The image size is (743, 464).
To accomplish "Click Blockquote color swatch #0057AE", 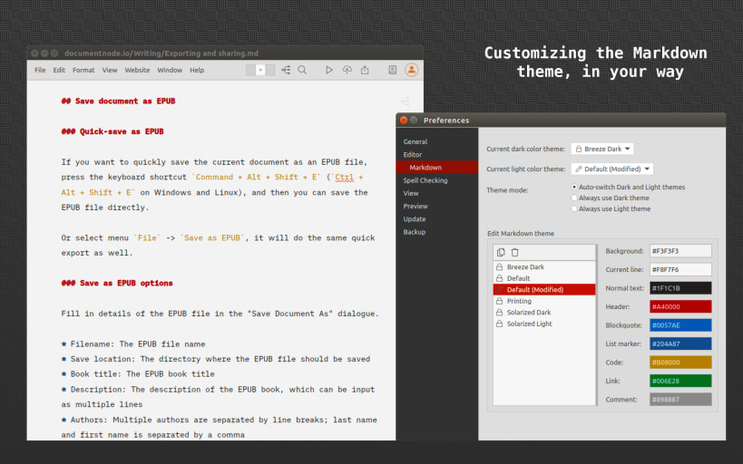I will click(680, 325).
